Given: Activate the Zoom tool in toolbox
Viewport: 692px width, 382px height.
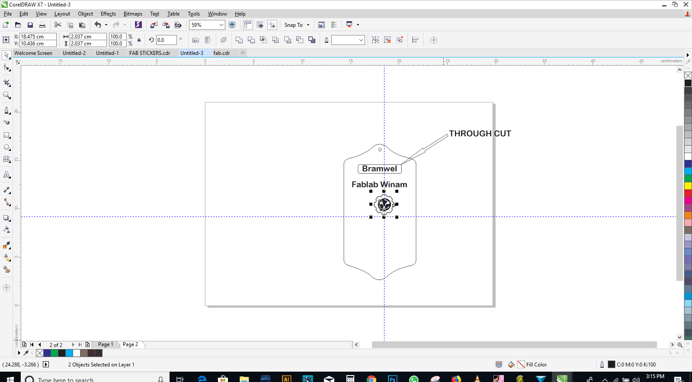Looking at the screenshot, I should click(x=6, y=95).
